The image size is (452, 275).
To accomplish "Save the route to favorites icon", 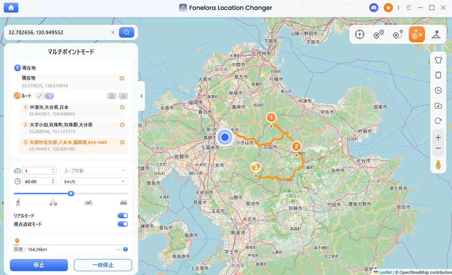I will (111, 96).
